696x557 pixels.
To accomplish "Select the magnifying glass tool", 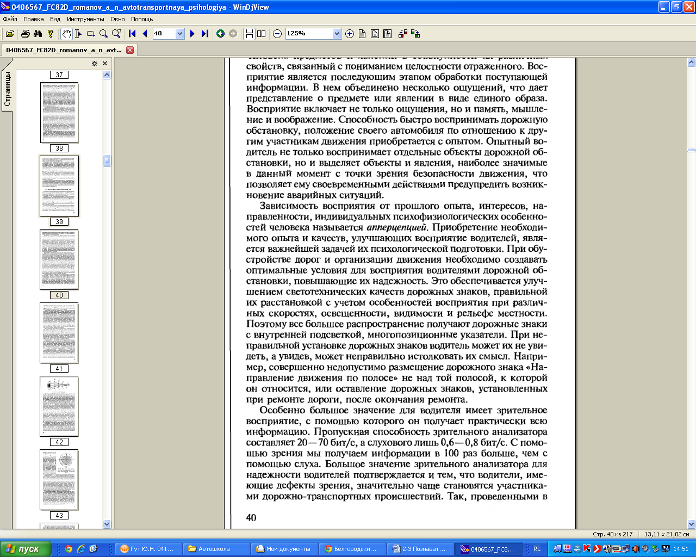I will (103, 34).
